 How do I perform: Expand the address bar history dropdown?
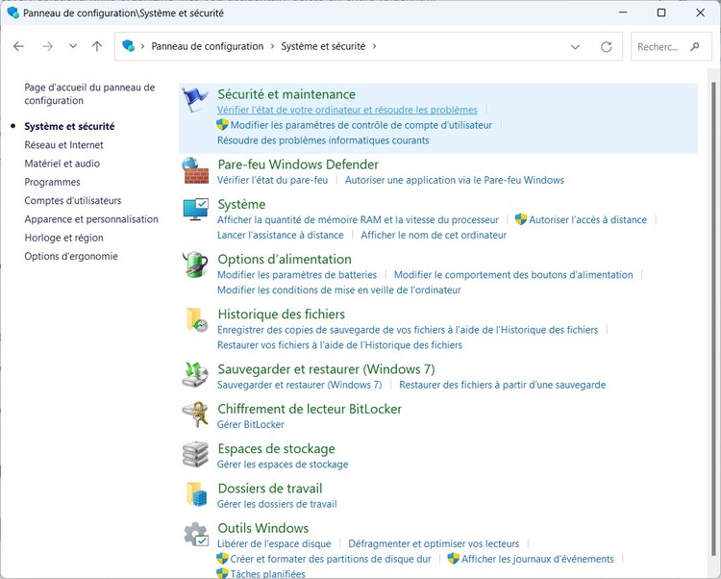click(x=575, y=46)
